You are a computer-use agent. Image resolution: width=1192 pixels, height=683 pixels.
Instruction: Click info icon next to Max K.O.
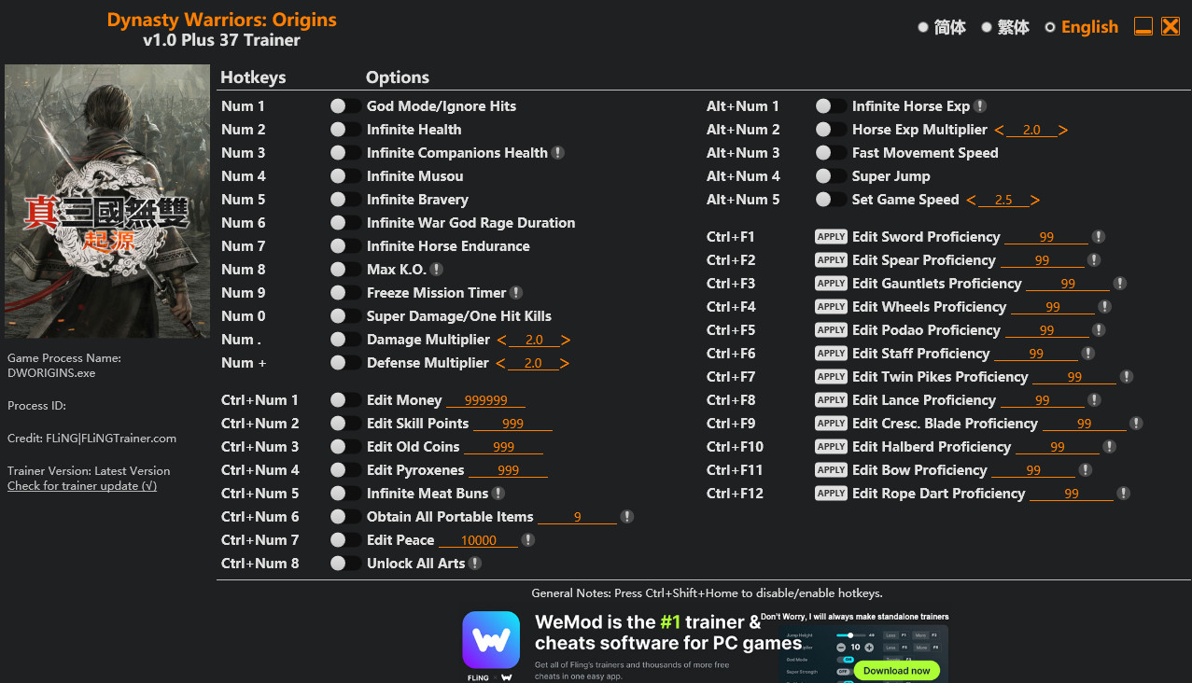coord(436,270)
